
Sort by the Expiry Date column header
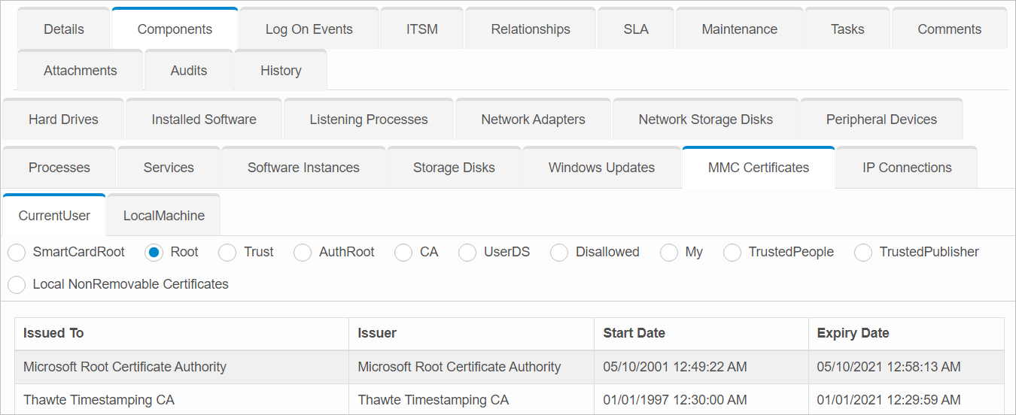click(x=853, y=333)
